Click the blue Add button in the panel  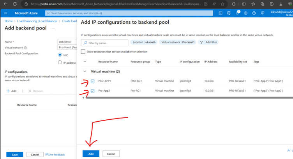[91, 154]
